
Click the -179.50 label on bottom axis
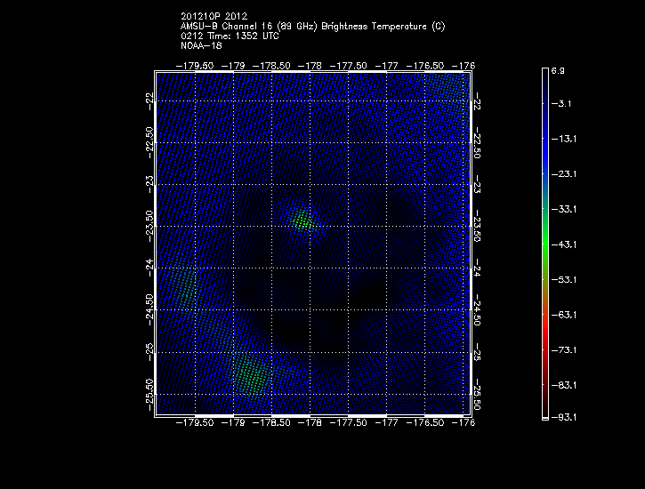pos(195,423)
